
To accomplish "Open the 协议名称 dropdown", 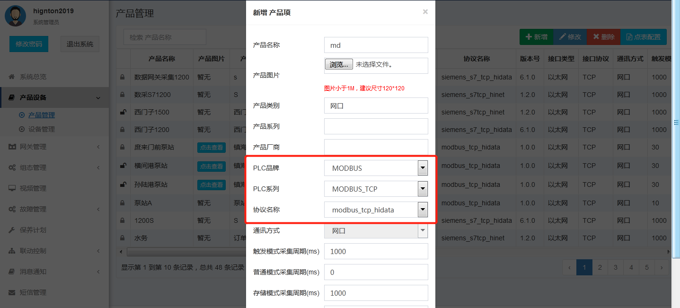I will (423, 210).
